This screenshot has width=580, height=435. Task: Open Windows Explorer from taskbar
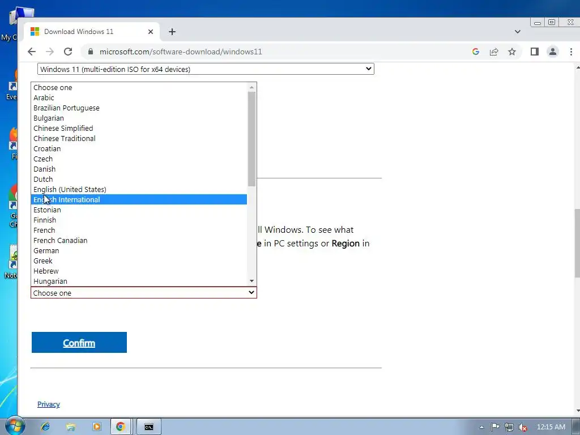[71, 427]
